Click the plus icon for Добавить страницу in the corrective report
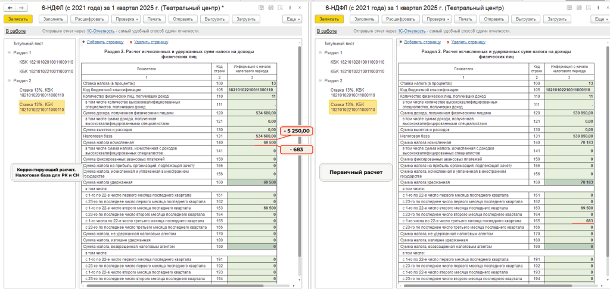This screenshot has height=289, width=610. (83, 42)
